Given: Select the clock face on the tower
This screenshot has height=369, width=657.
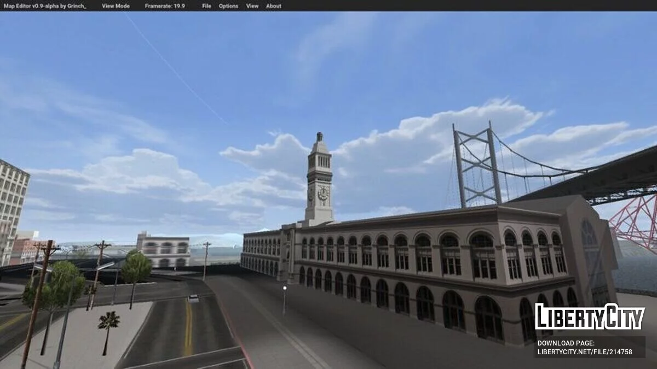Looking at the screenshot, I should [x=323, y=193].
